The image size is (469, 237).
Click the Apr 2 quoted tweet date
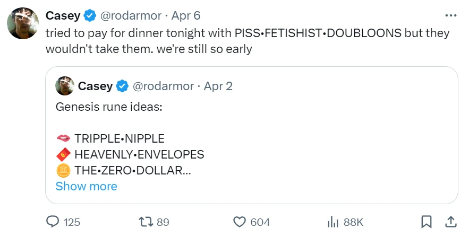(x=218, y=86)
